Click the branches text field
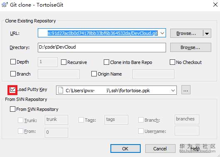Viewport: 220px width, 157px height. click(187, 119)
